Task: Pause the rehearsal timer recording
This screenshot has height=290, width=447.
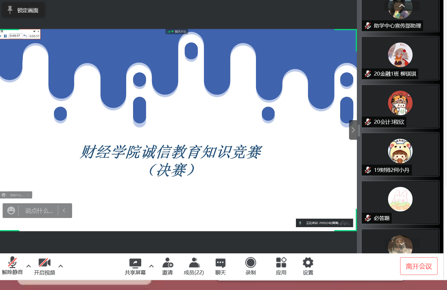Action: (x=5, y=36)
